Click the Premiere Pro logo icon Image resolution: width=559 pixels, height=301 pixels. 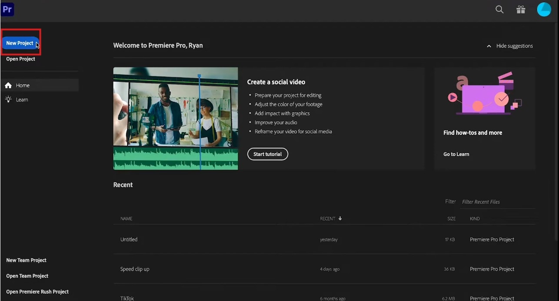click(x=7, y=9)
